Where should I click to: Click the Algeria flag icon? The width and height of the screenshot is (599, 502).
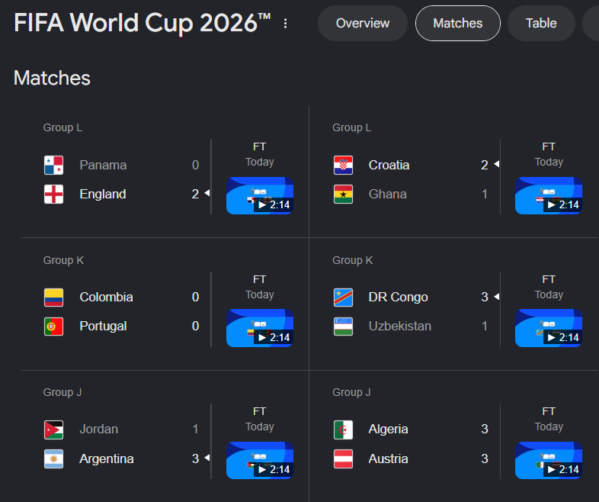pos(343,430)
